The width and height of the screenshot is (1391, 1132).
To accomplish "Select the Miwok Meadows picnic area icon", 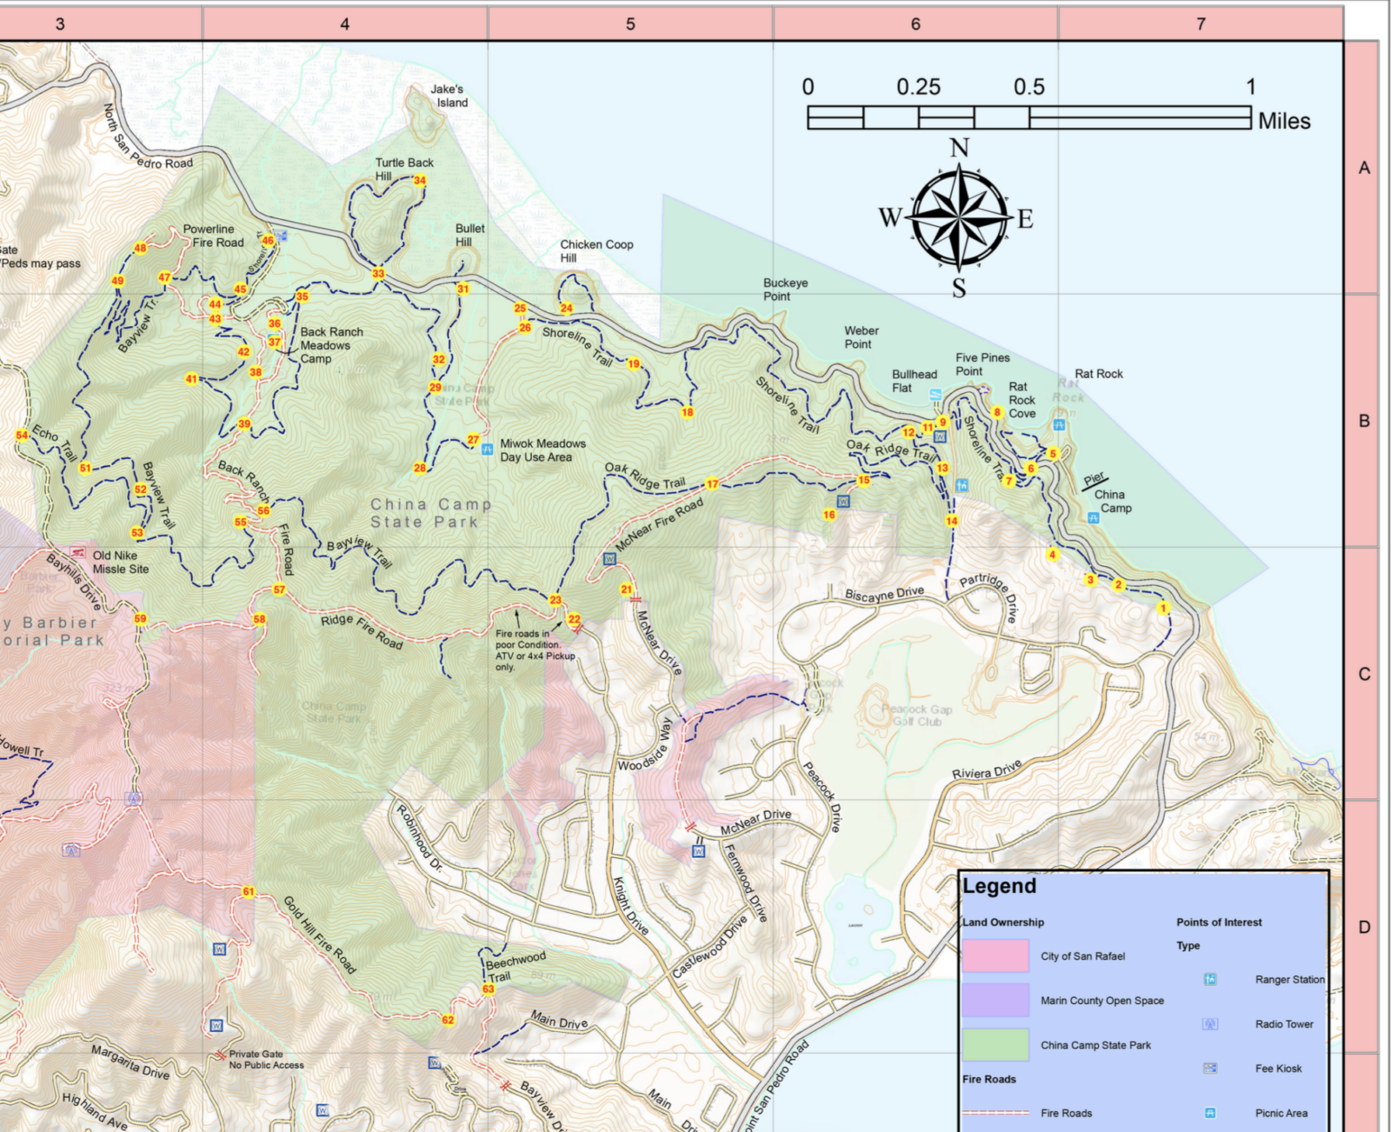I will point(488,449).
